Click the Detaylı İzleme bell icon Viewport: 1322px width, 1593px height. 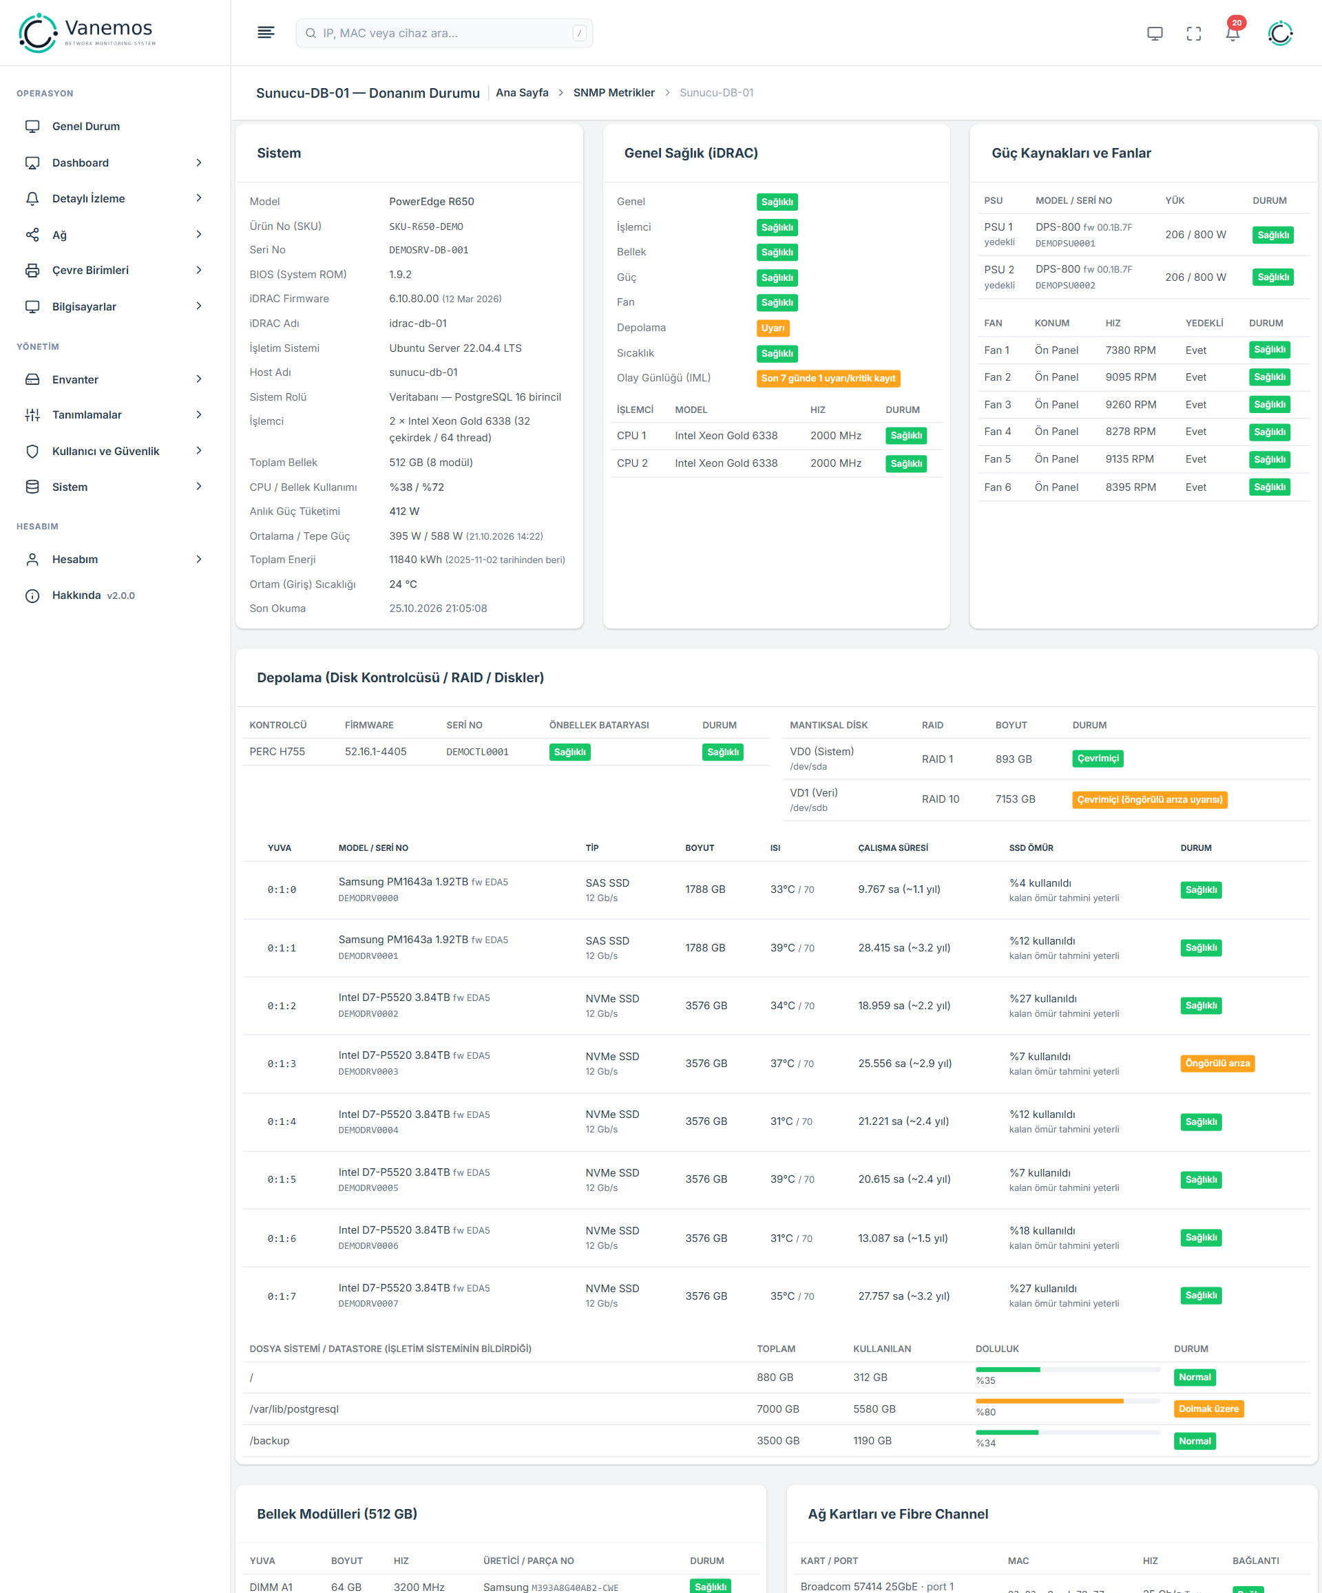pyautogui.click(x=32, y=199)
